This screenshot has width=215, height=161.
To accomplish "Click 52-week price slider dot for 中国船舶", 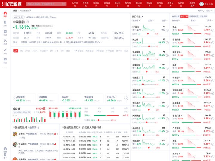I will [99, 120].
